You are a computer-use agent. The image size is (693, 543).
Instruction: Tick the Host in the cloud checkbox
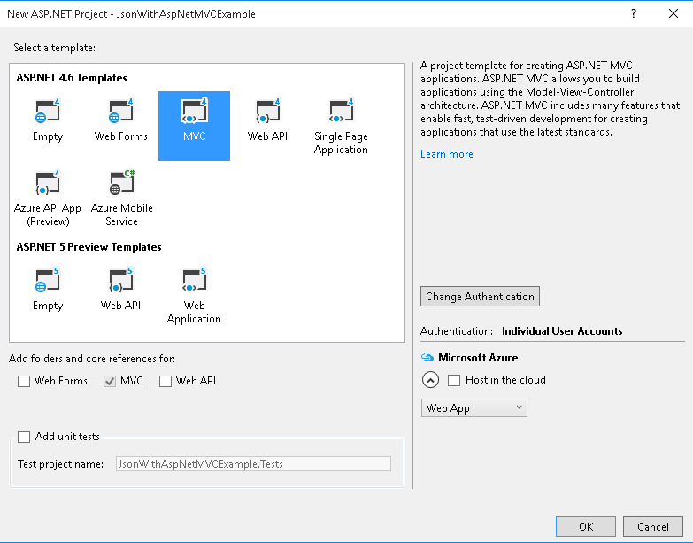454,380
